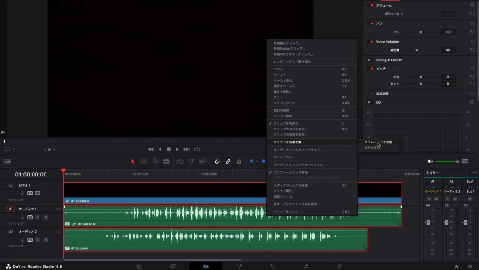The height and width of the screenshot is (270, 479).
Task: Disable the Voice Isolation toggle
Action: [370, 42]
